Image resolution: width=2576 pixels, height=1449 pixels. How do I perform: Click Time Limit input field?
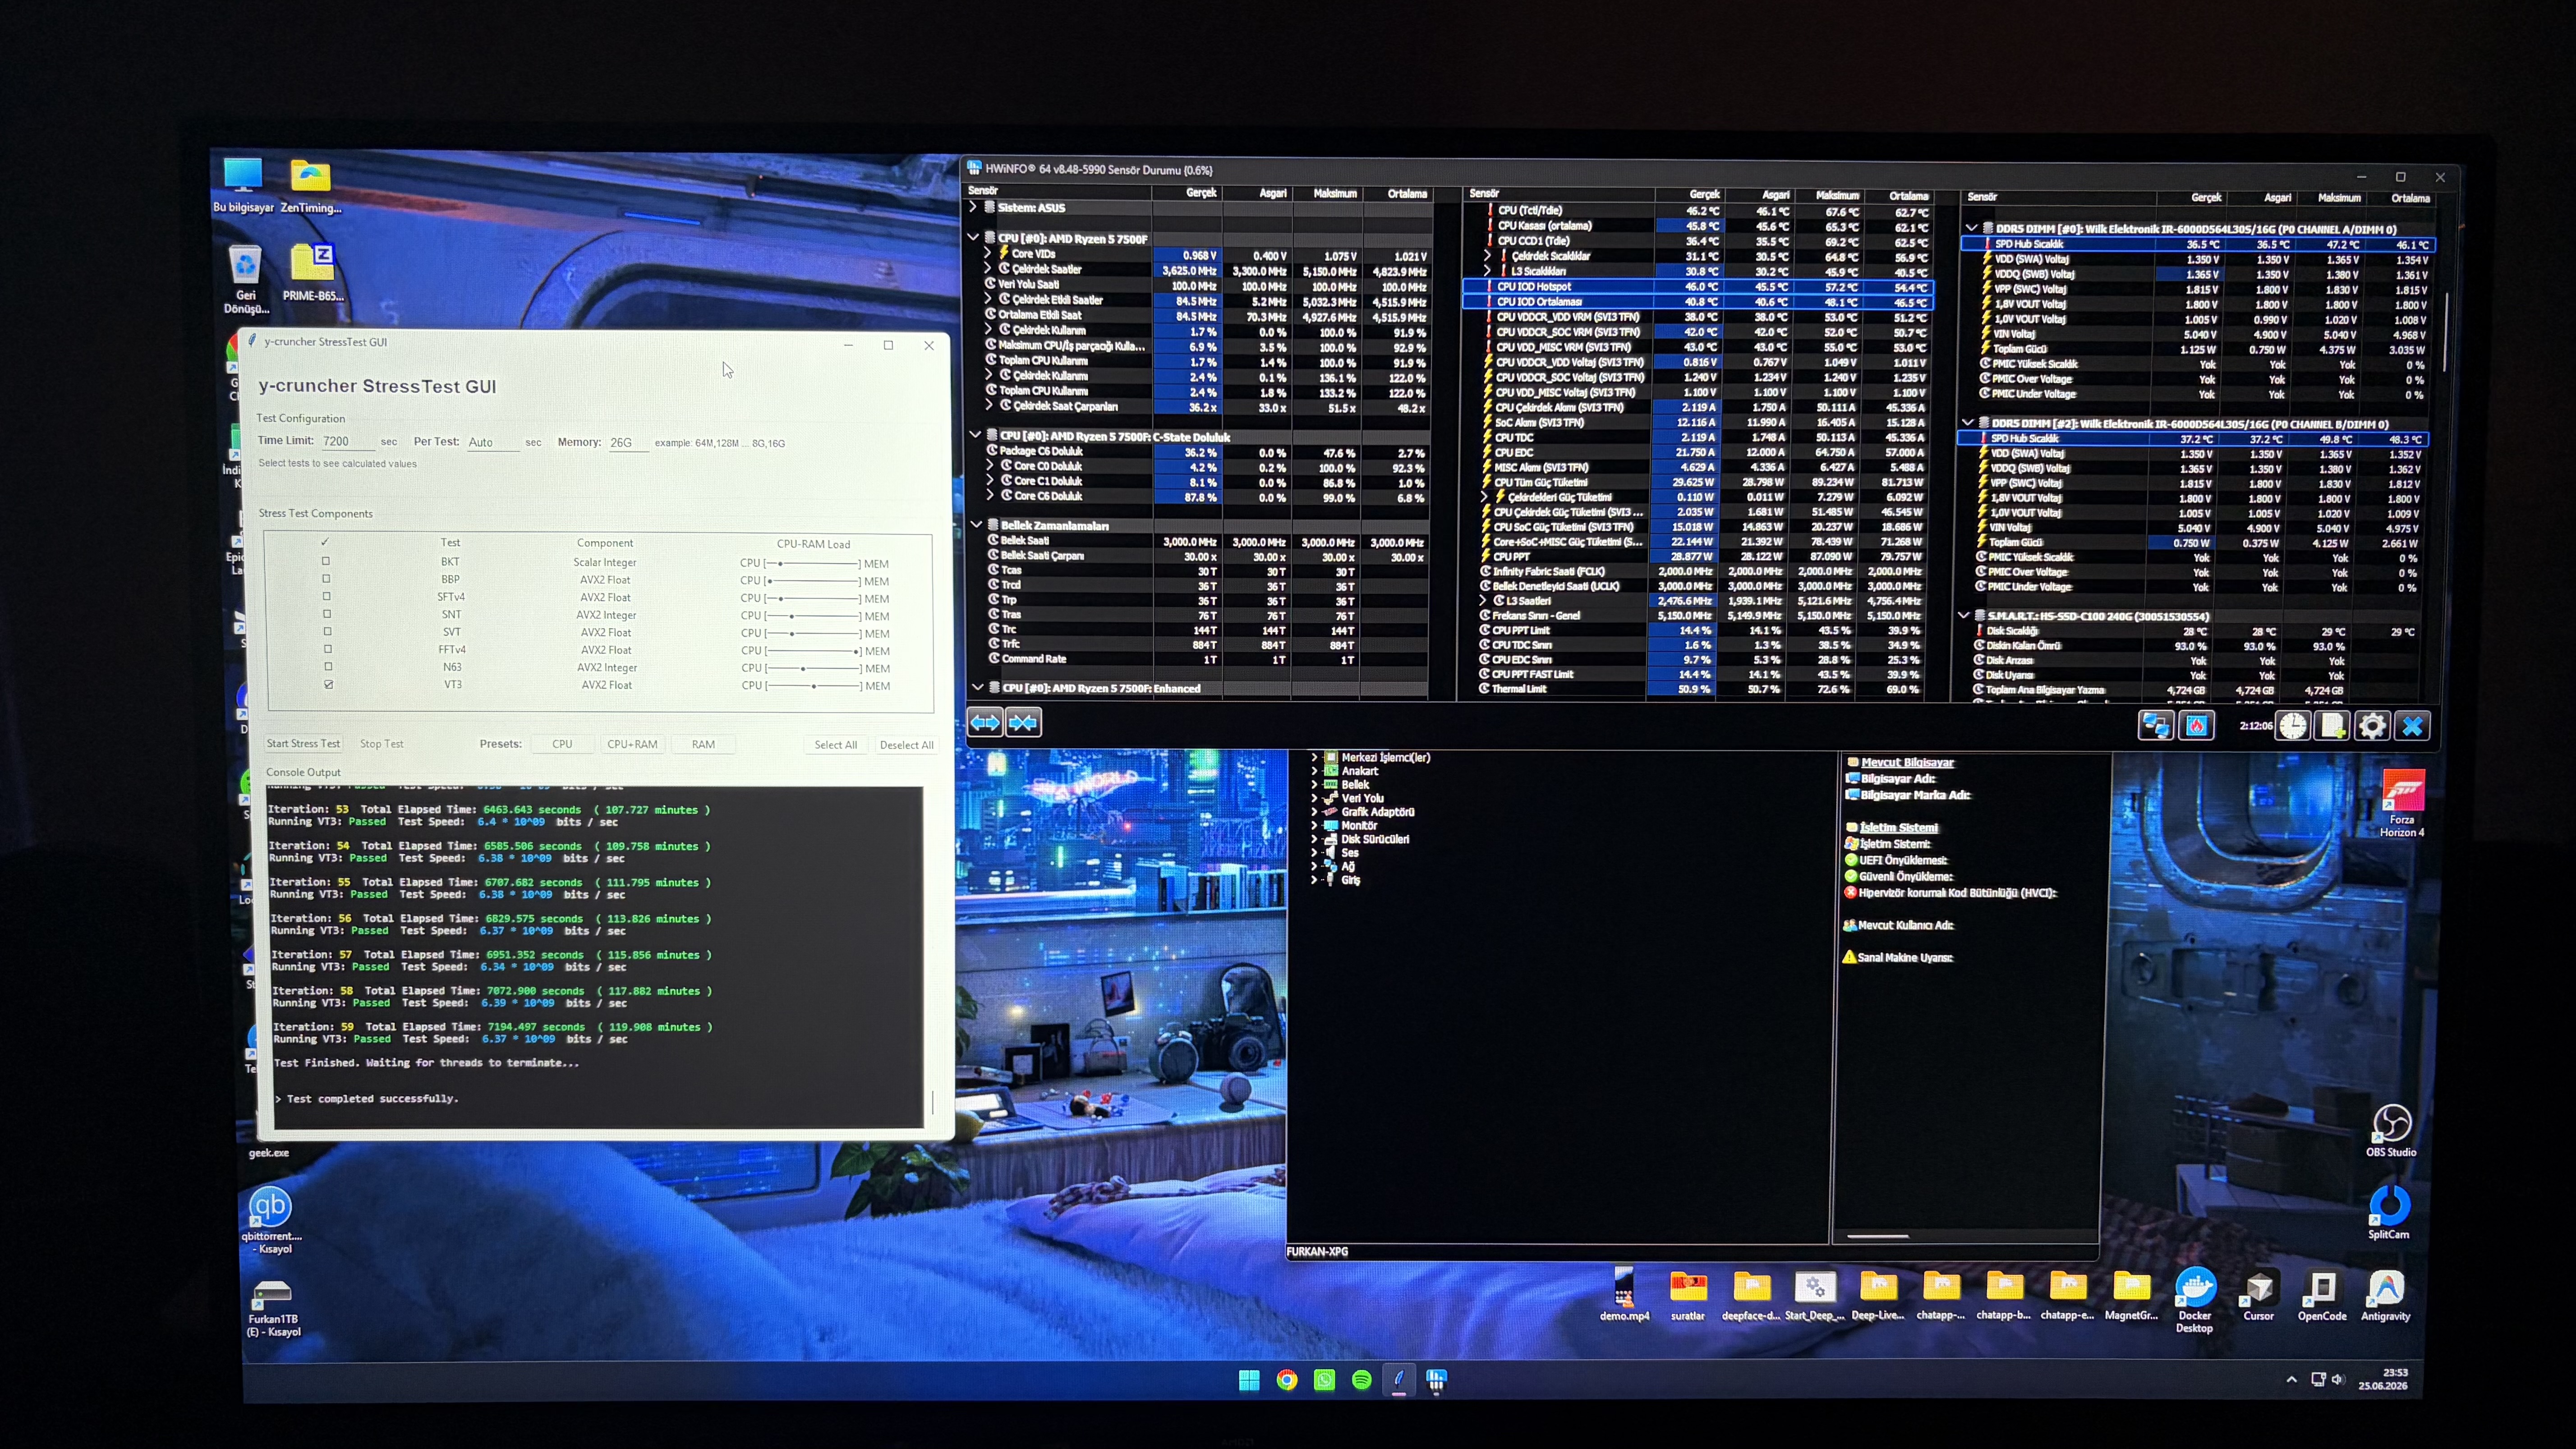[348, 441]
